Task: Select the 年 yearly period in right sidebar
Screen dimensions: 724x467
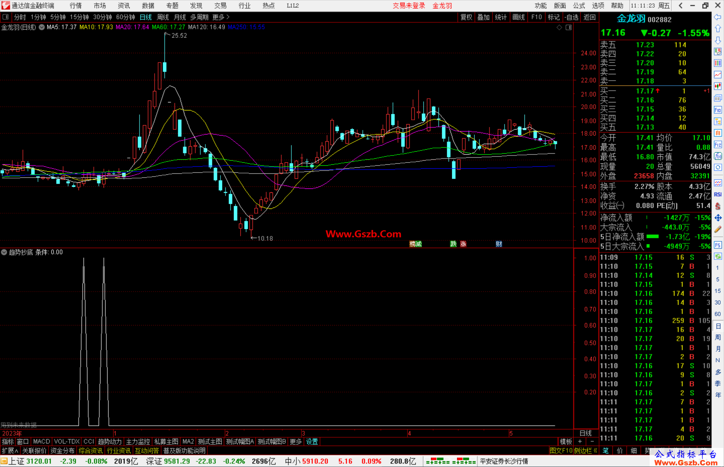Action: (x=718, y=395)
